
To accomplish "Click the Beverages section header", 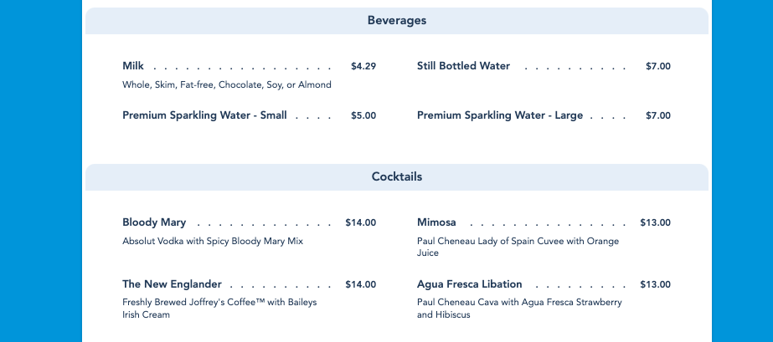I will click(x=396, y=21).
